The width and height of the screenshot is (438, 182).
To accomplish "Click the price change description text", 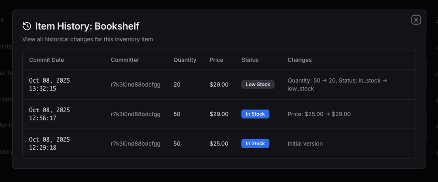I will pos(319,114).
